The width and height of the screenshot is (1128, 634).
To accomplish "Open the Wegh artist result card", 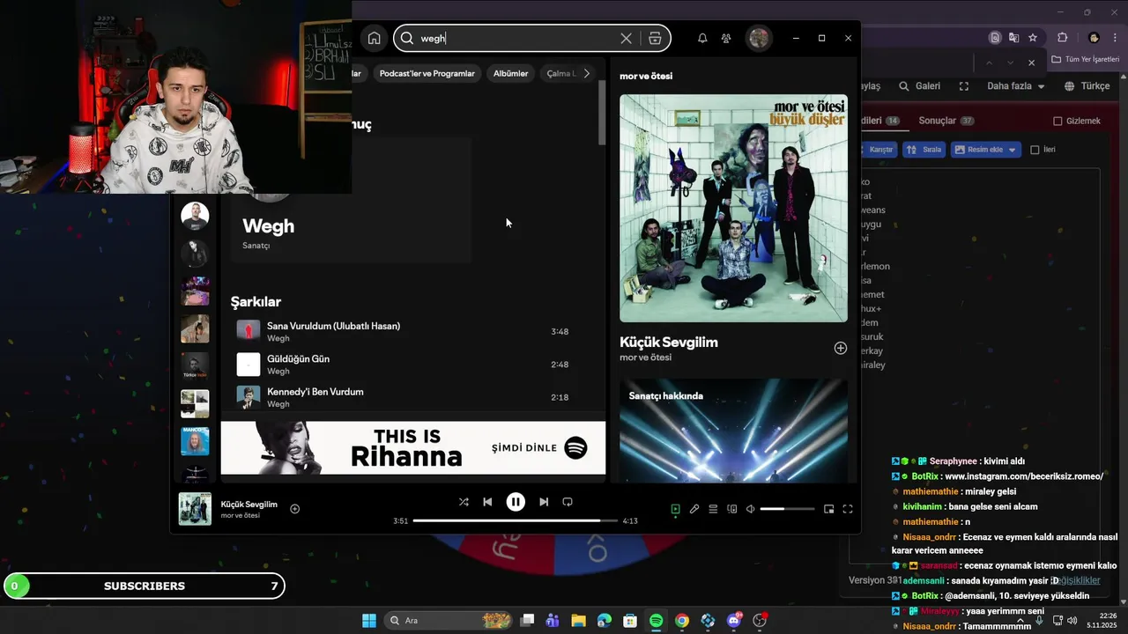I will 351,200.
